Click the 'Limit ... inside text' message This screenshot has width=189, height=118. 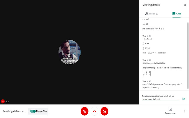[x=154, y=63]
